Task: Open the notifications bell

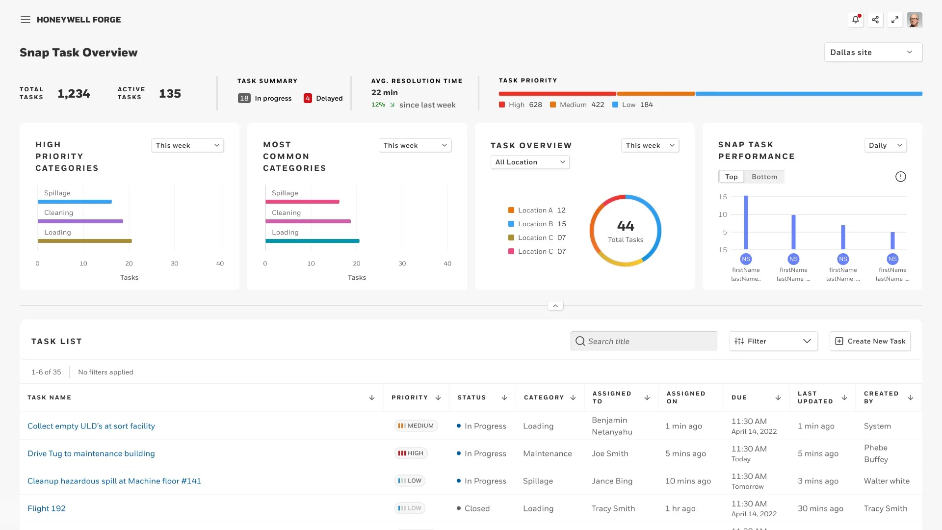Action: pos(856,20)
